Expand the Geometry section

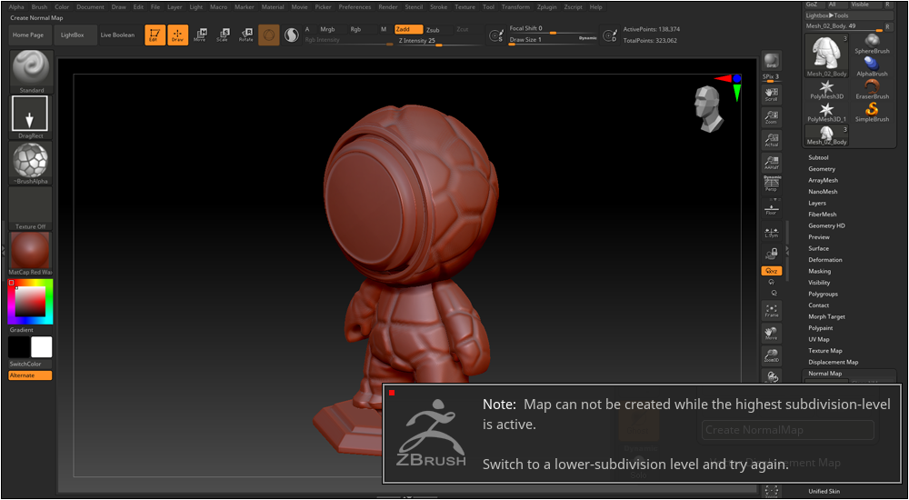822,169
